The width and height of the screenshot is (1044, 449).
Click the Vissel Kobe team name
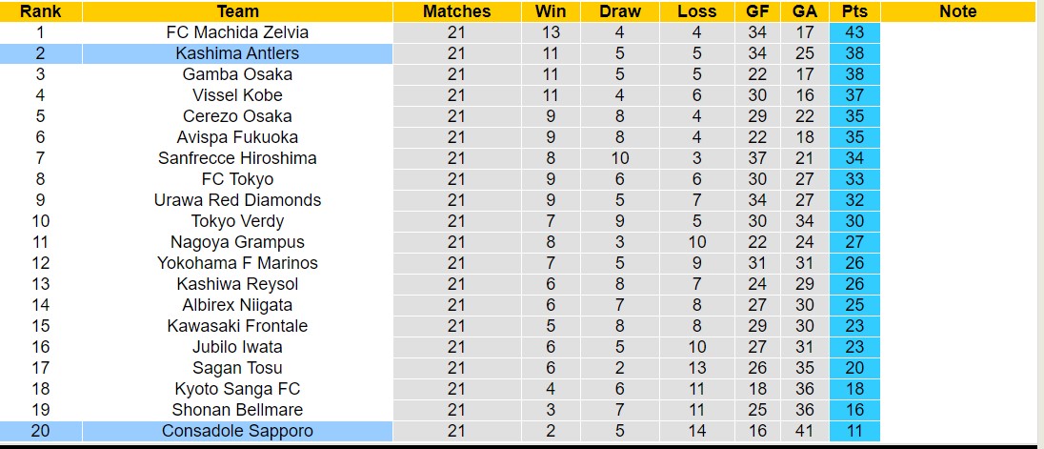(x=237, y=95)
